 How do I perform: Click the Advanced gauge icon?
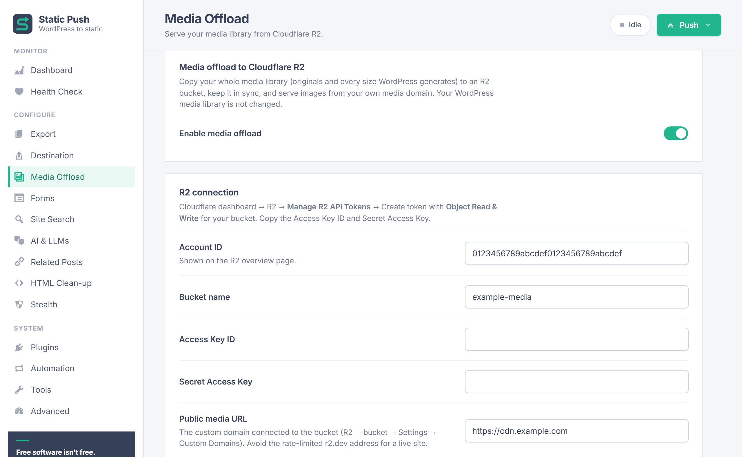(x=19, y=411)
